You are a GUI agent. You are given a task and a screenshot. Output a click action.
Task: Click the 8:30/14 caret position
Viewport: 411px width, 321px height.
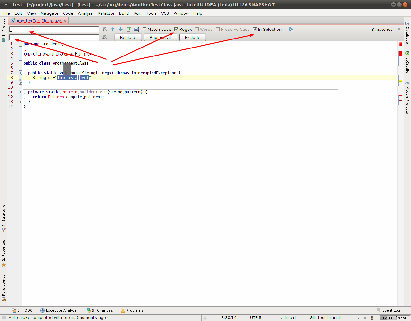click(x=229, y=318)
